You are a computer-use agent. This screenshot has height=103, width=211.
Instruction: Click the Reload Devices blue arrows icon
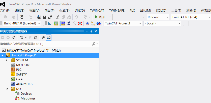(69, 23)
